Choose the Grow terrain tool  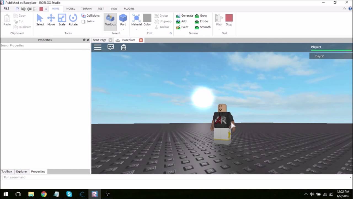[x=201, y=16]
